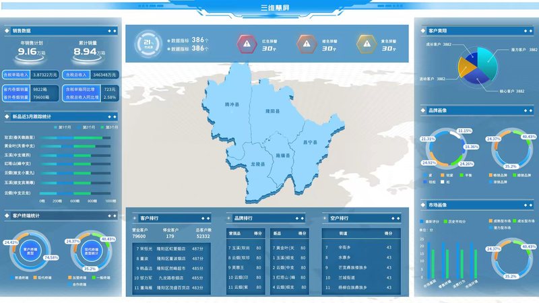Click the 含税总收入 label button
539x303 pixels.
(77, 74)
